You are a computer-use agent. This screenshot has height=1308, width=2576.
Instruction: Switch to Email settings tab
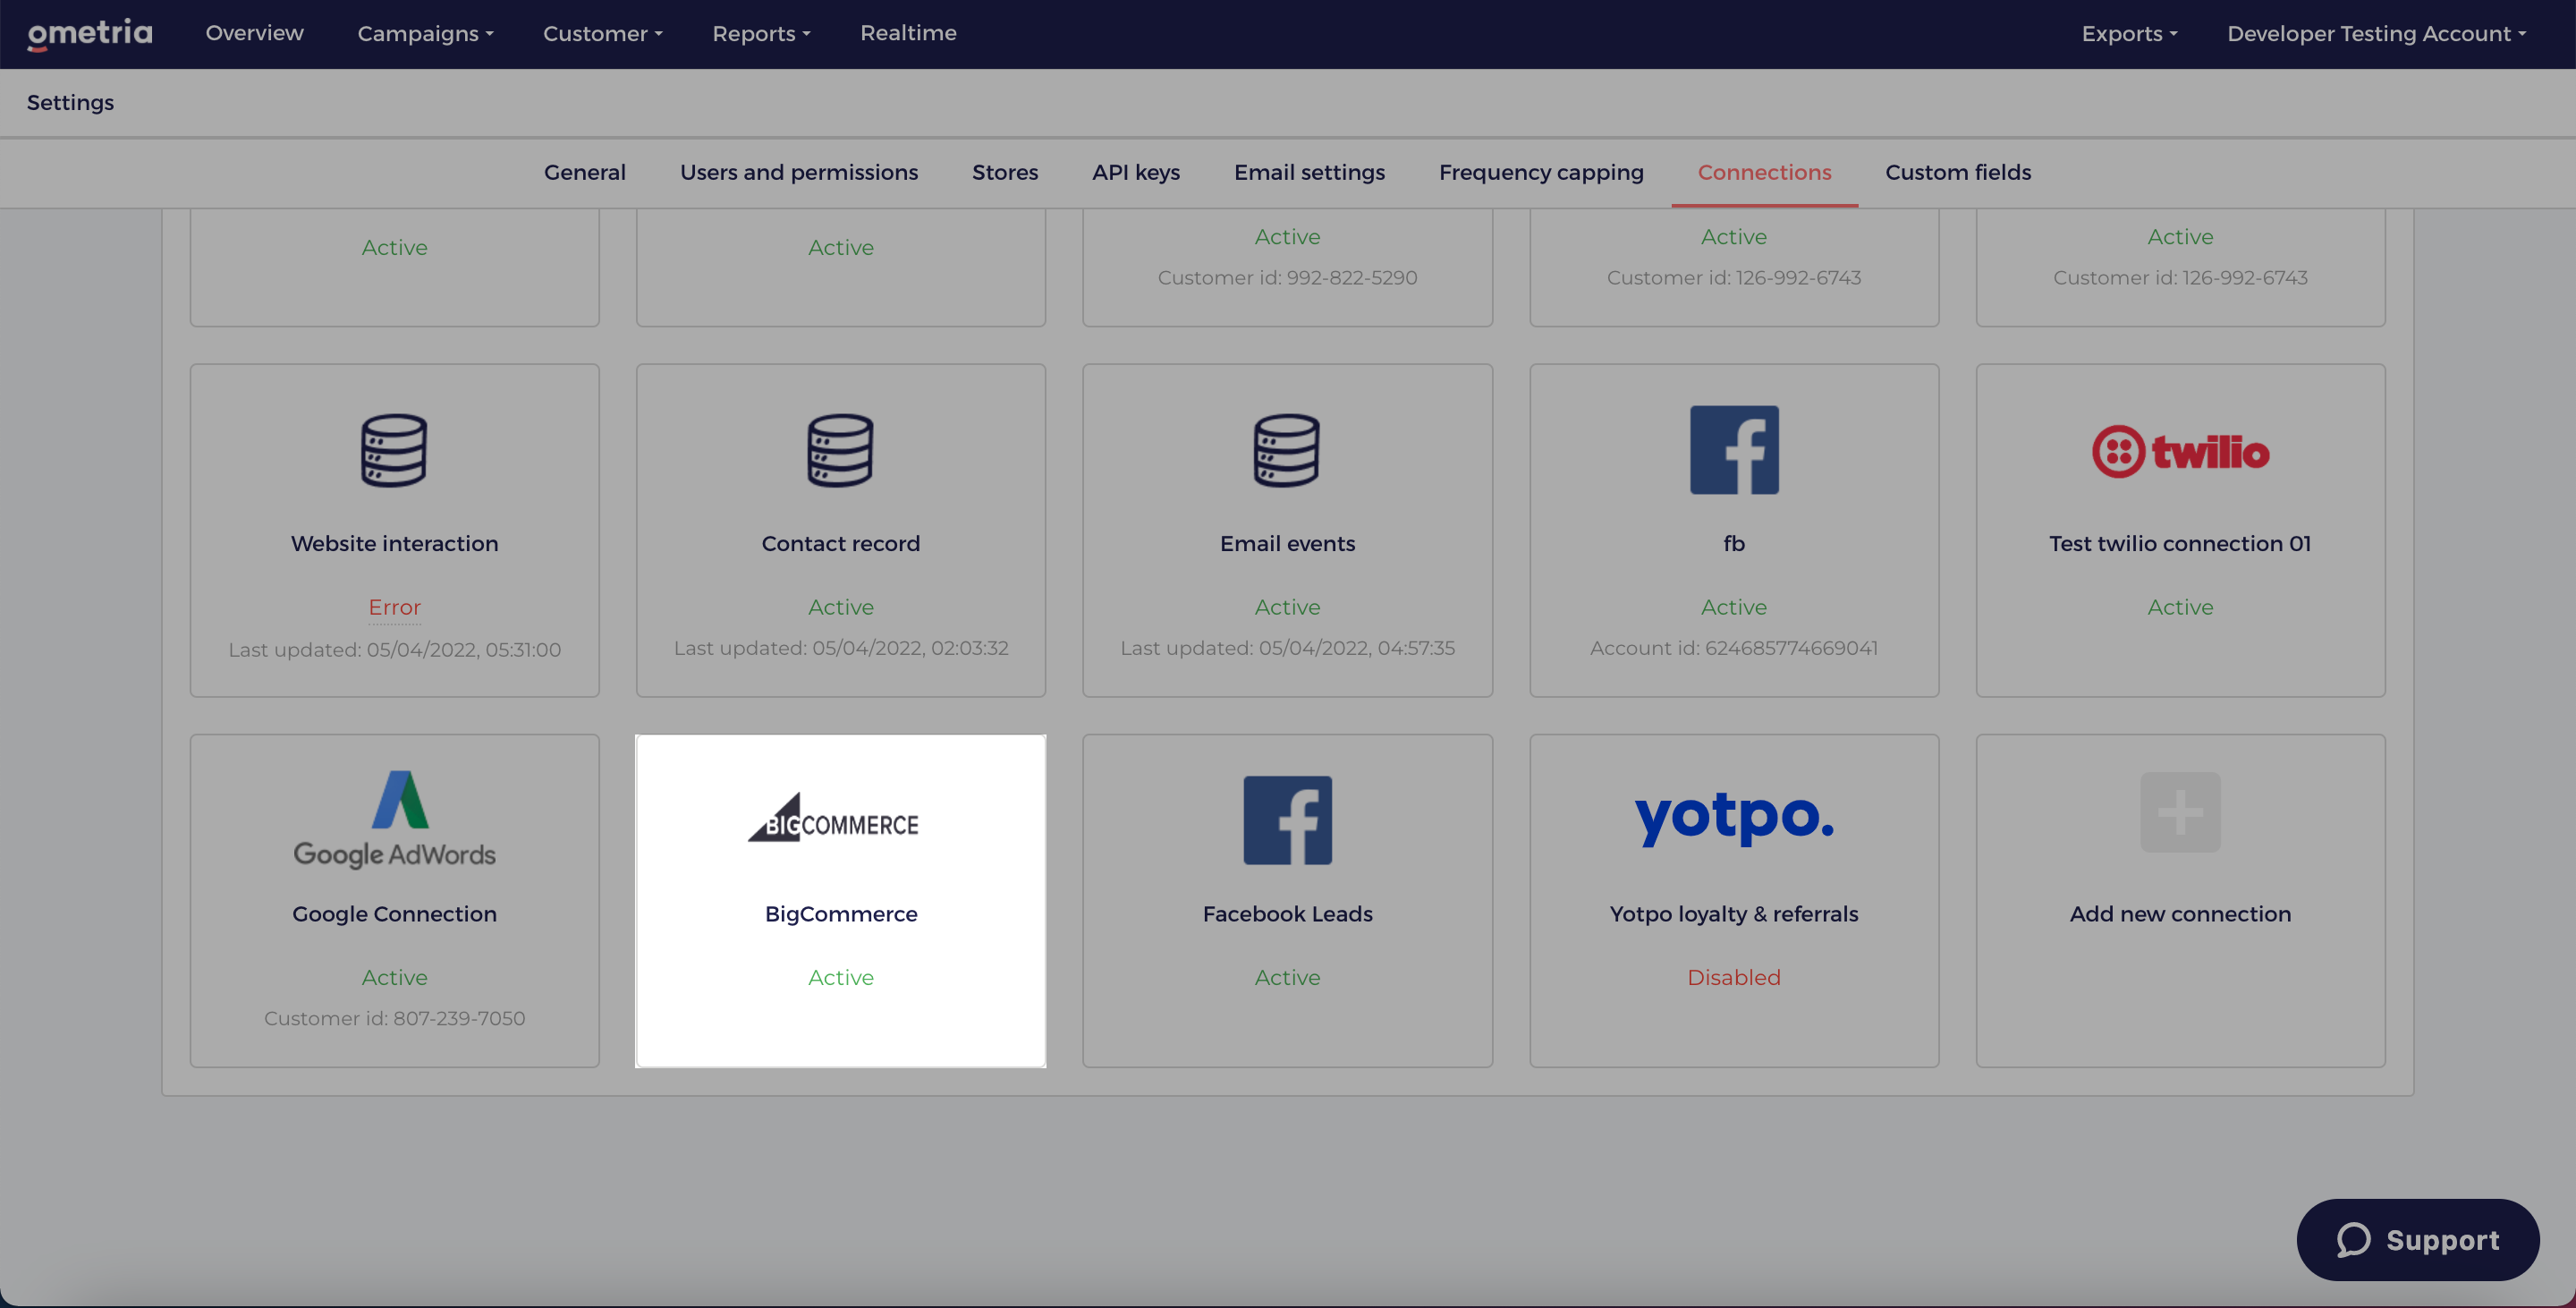[1309, 172]
